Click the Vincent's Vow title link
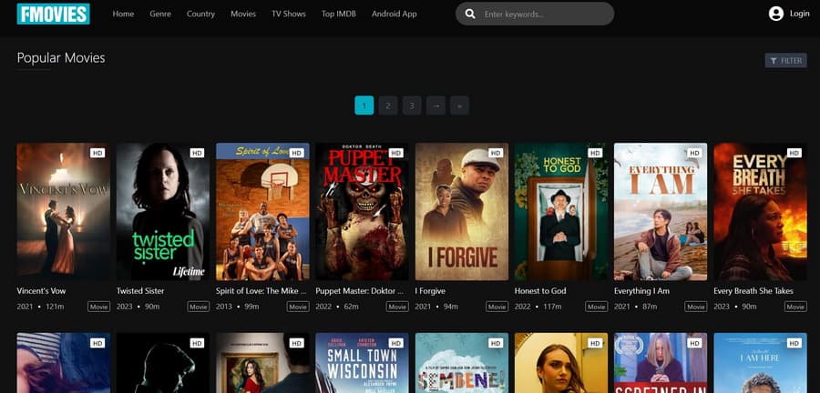This screenshot has height=393, width=820. [41, 291]
